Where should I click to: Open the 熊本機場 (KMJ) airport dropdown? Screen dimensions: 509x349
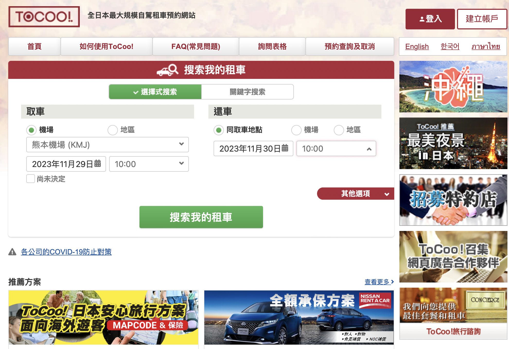coord(108,145)
